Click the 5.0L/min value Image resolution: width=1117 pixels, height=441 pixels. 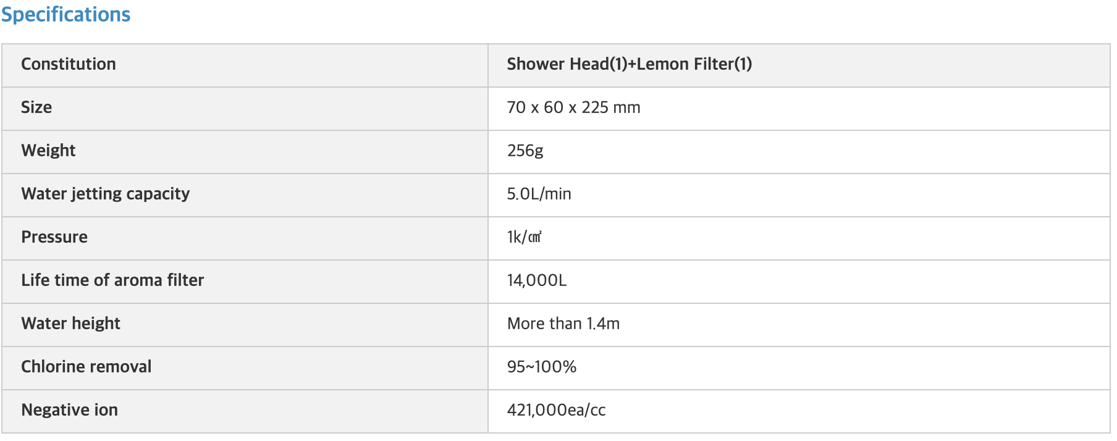539,194
